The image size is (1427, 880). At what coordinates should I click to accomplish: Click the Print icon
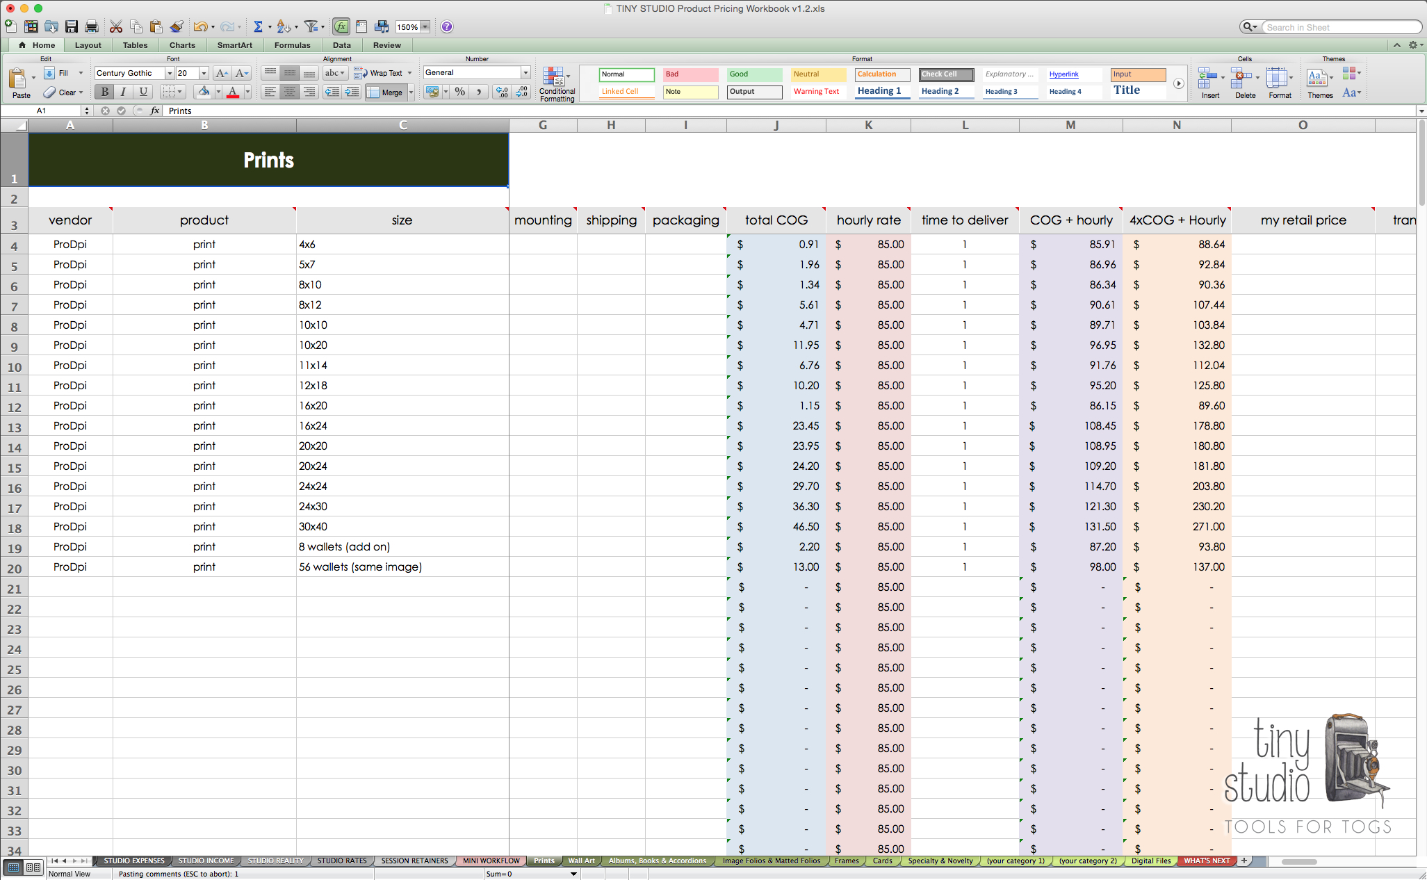coord(91,26)
